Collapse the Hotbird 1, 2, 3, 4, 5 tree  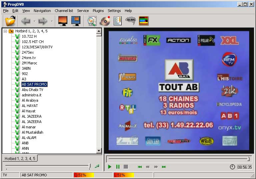(5, 31)
